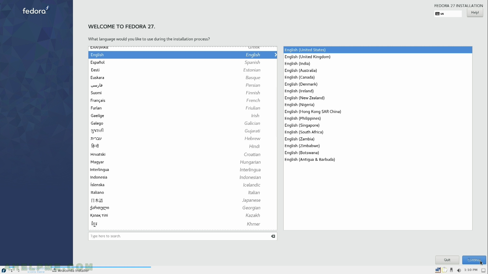The width and height of the screenshot is (488, 274).
Task: Select Íslenska Icelandic language row
Action: click(182, 185)
